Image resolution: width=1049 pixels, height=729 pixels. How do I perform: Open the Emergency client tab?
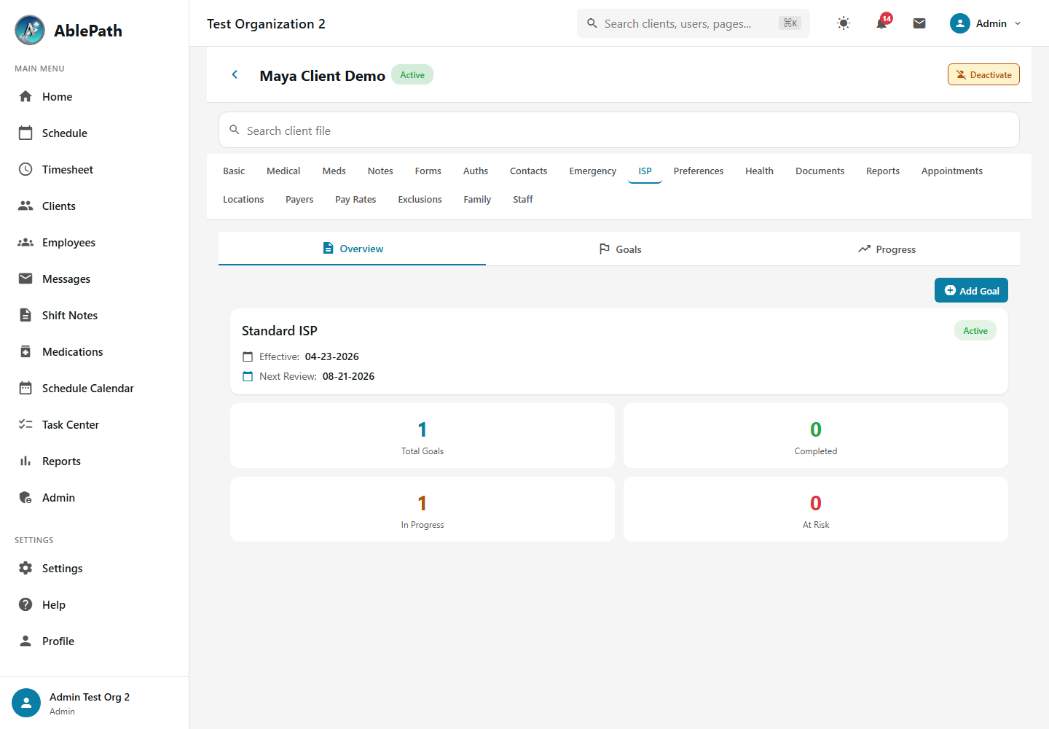[593, 171]
